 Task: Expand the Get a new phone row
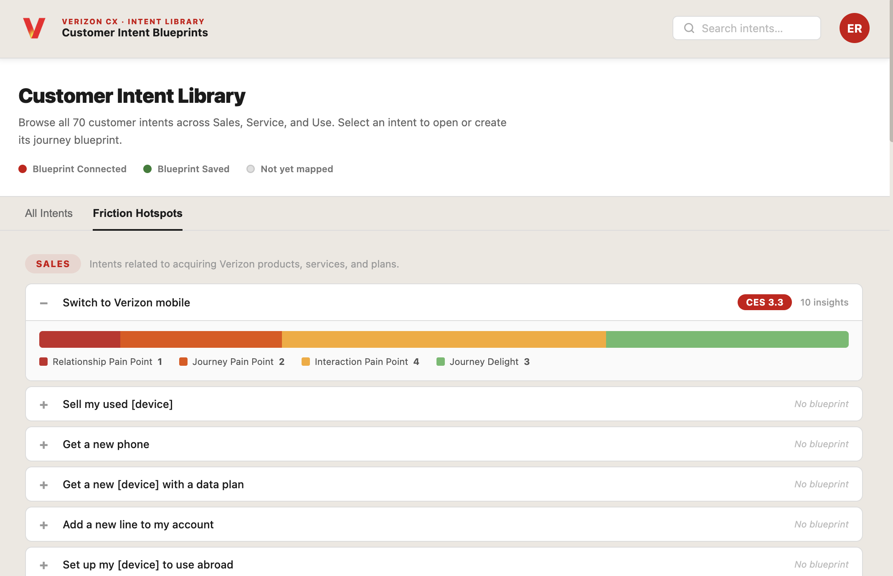pyautogui.click(x=44, y=444)
